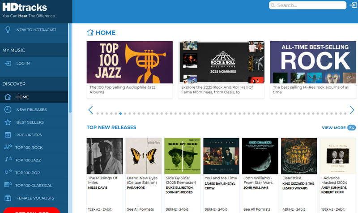Click Deadstick album title

[x=292, y=178]
